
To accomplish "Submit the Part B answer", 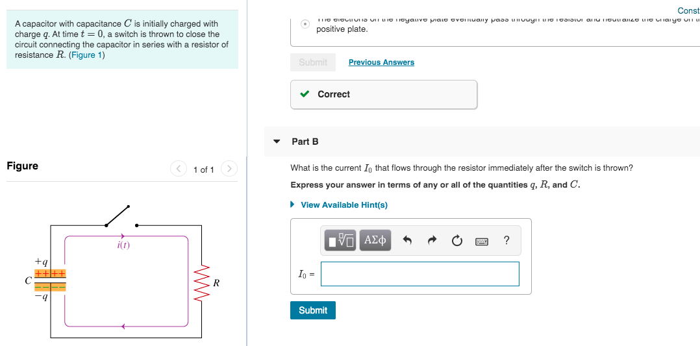I will coord(313,310).
